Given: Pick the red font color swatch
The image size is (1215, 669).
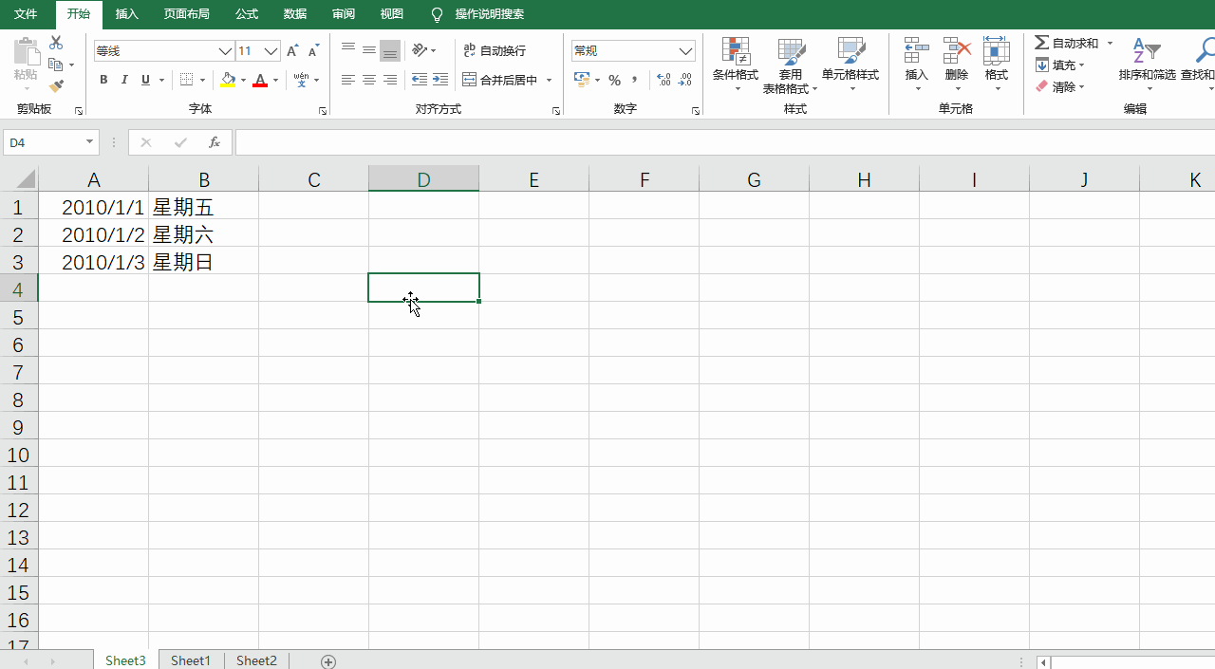Looking at the screenshot, I should [260, 85].
